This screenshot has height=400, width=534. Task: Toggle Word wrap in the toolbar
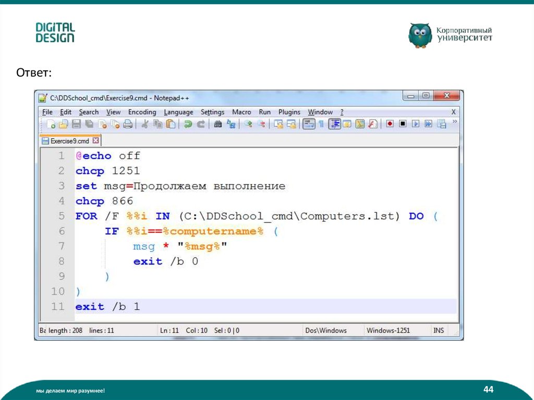click(x=309, y=124)
